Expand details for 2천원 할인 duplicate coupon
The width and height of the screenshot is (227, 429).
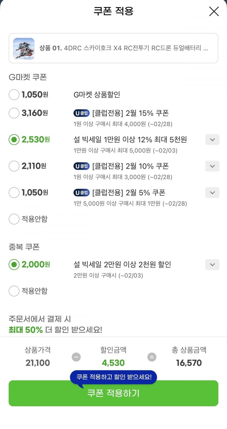click(212, 265)
